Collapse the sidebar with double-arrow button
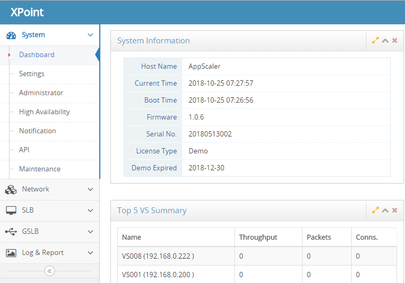The width and height of the screenshot is (405, 283). (x=50, y=271)
